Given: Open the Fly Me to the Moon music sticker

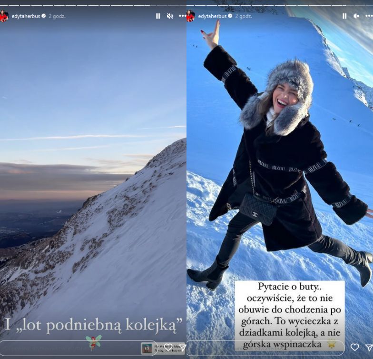Looking at the screenshot, I should click(163, 349).
